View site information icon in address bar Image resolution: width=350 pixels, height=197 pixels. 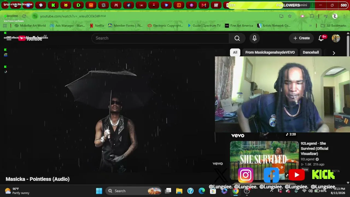pyautogui.click(x=35, y=16)
